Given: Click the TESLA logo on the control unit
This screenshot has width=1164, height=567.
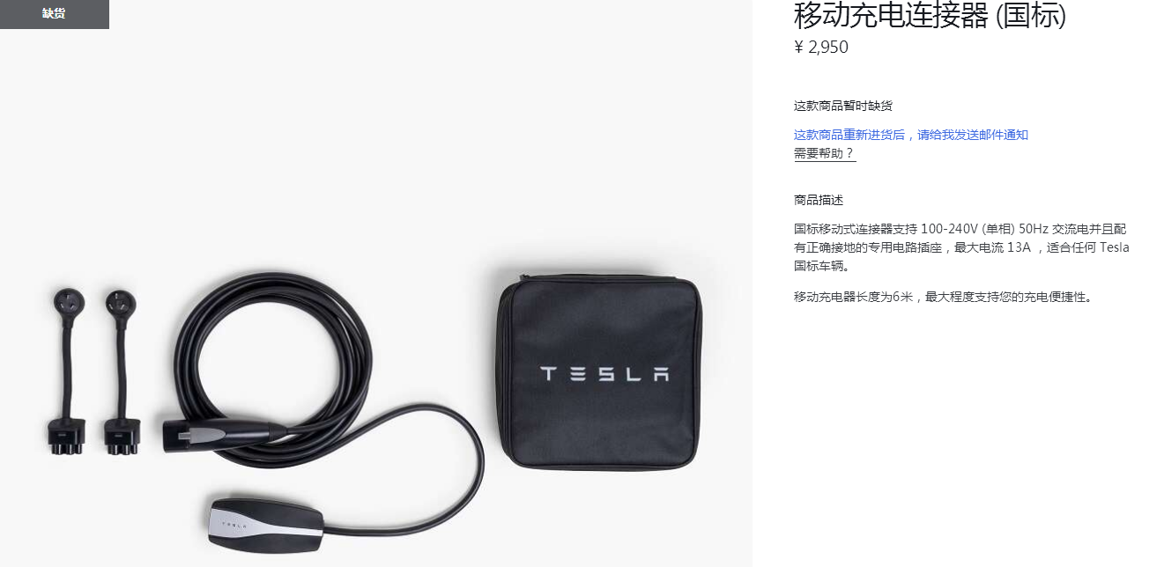Looking at the screenshot, I should [x=234, y=524].
